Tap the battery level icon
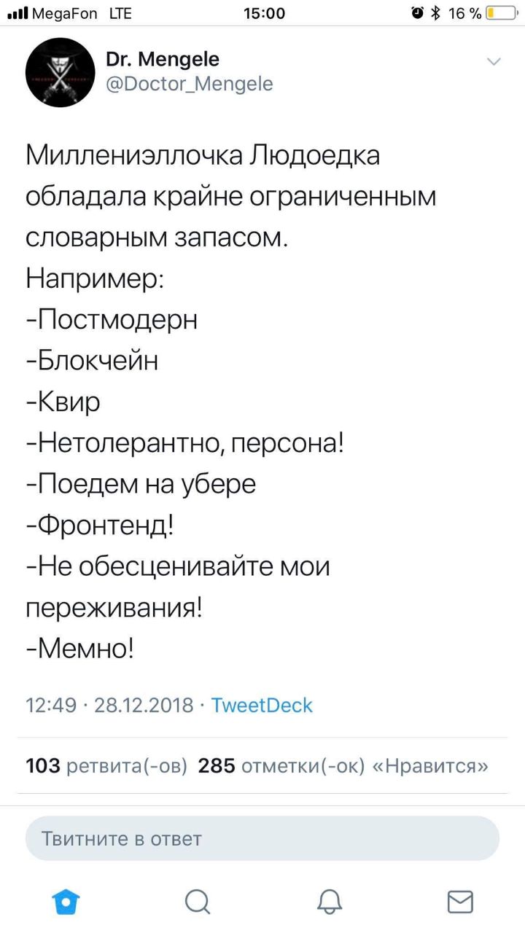 [501, 12]
